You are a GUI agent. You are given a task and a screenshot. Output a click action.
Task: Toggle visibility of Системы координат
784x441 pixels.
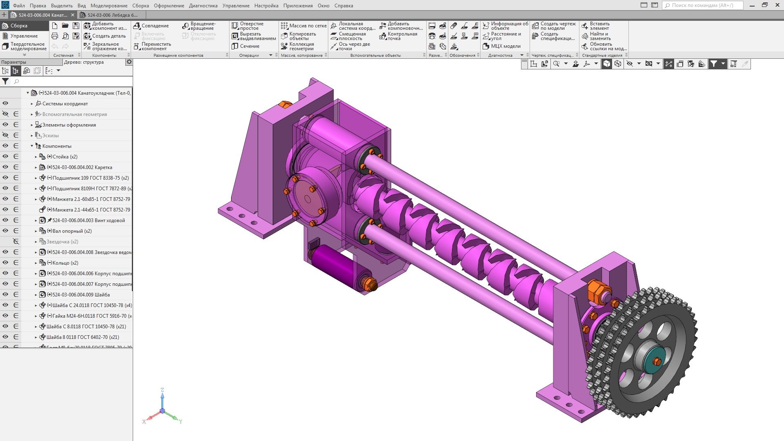point(5,103)
